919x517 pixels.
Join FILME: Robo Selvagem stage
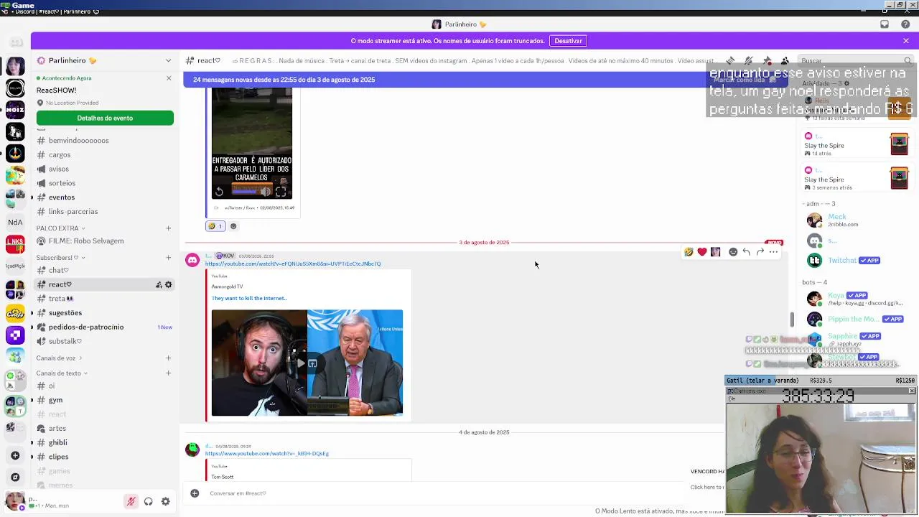click(x=86, y=241)
